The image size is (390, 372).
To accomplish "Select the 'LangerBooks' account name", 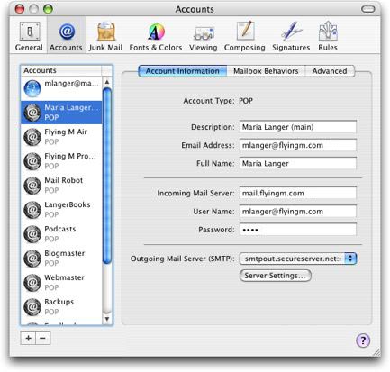I will (68, 204).
